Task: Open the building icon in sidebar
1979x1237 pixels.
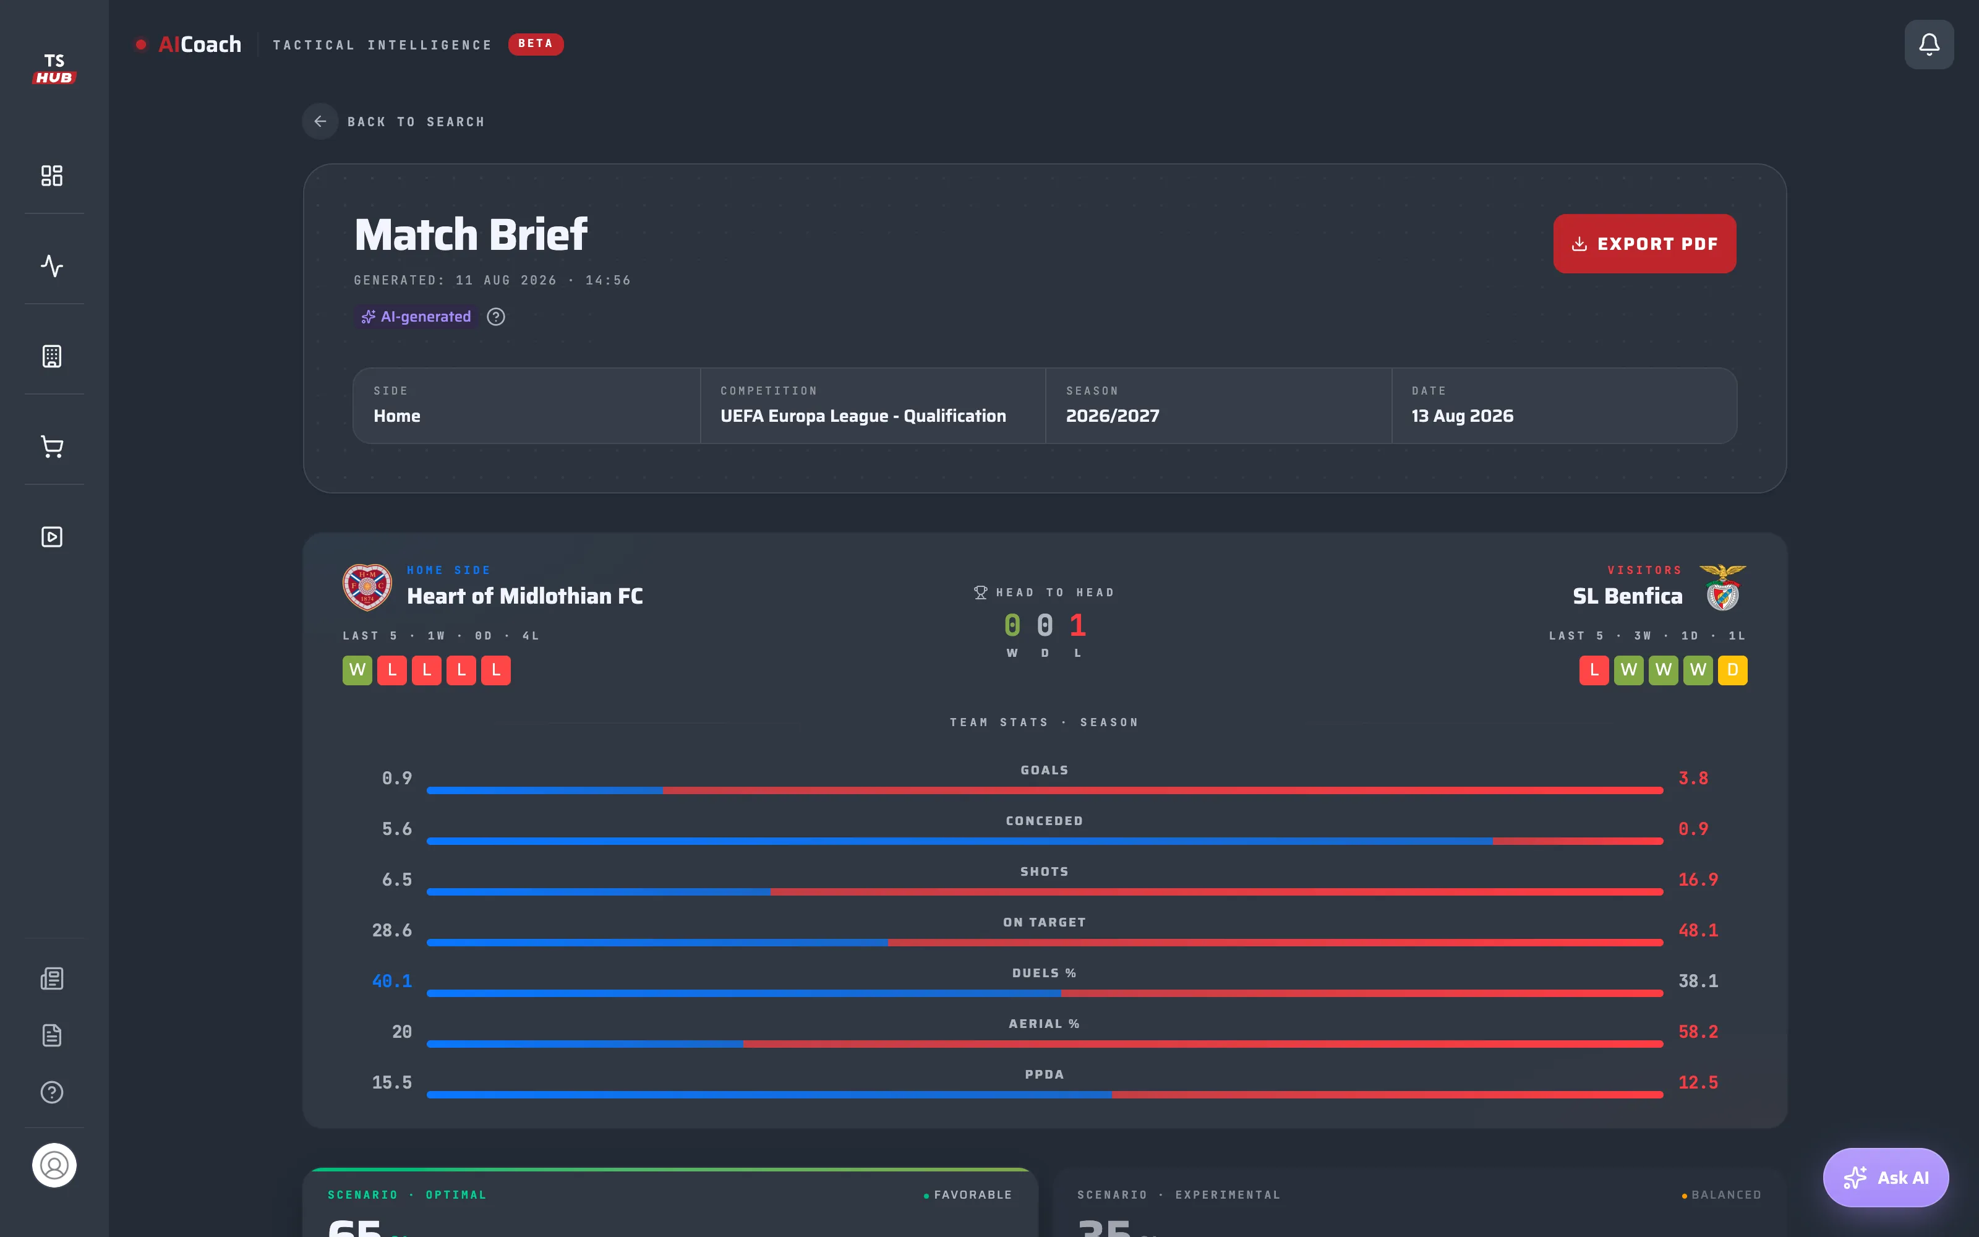Action: (x=53, y=357)
